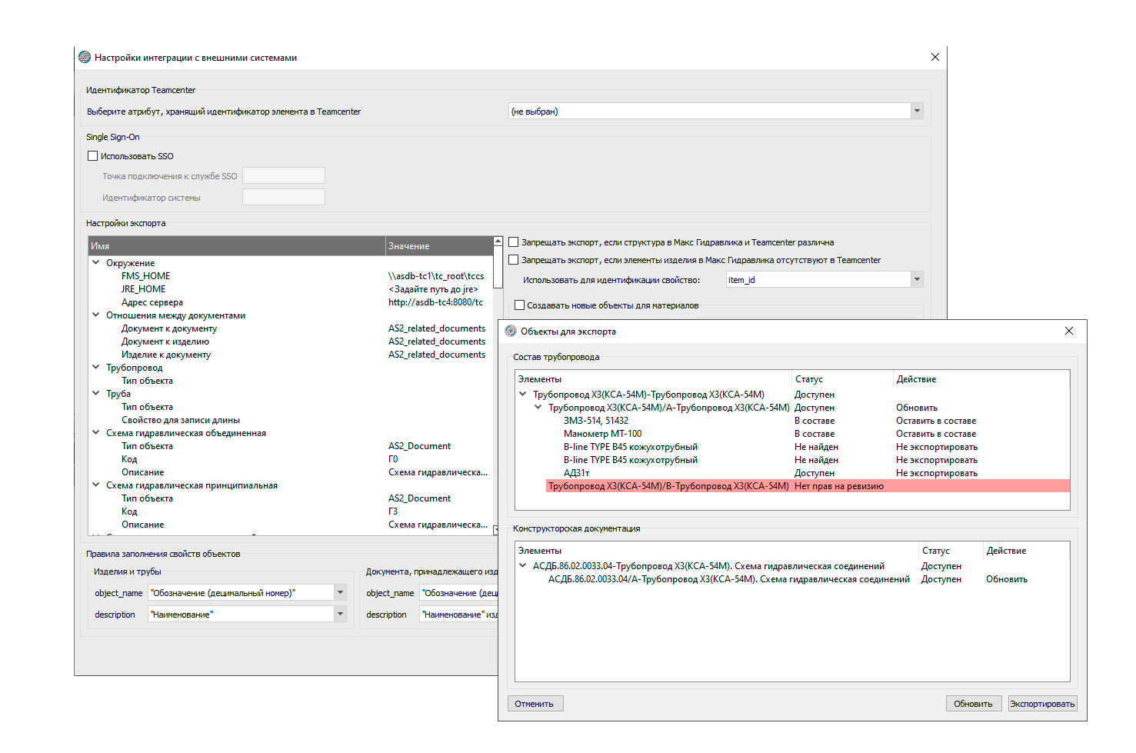Check export ban when elements missing in Teamcenter
Screen dimensions: 1136x753
point(514,260)
